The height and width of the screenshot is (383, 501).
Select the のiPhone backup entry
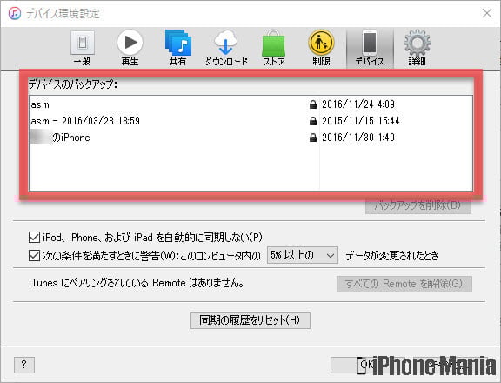tap(250, 138)
